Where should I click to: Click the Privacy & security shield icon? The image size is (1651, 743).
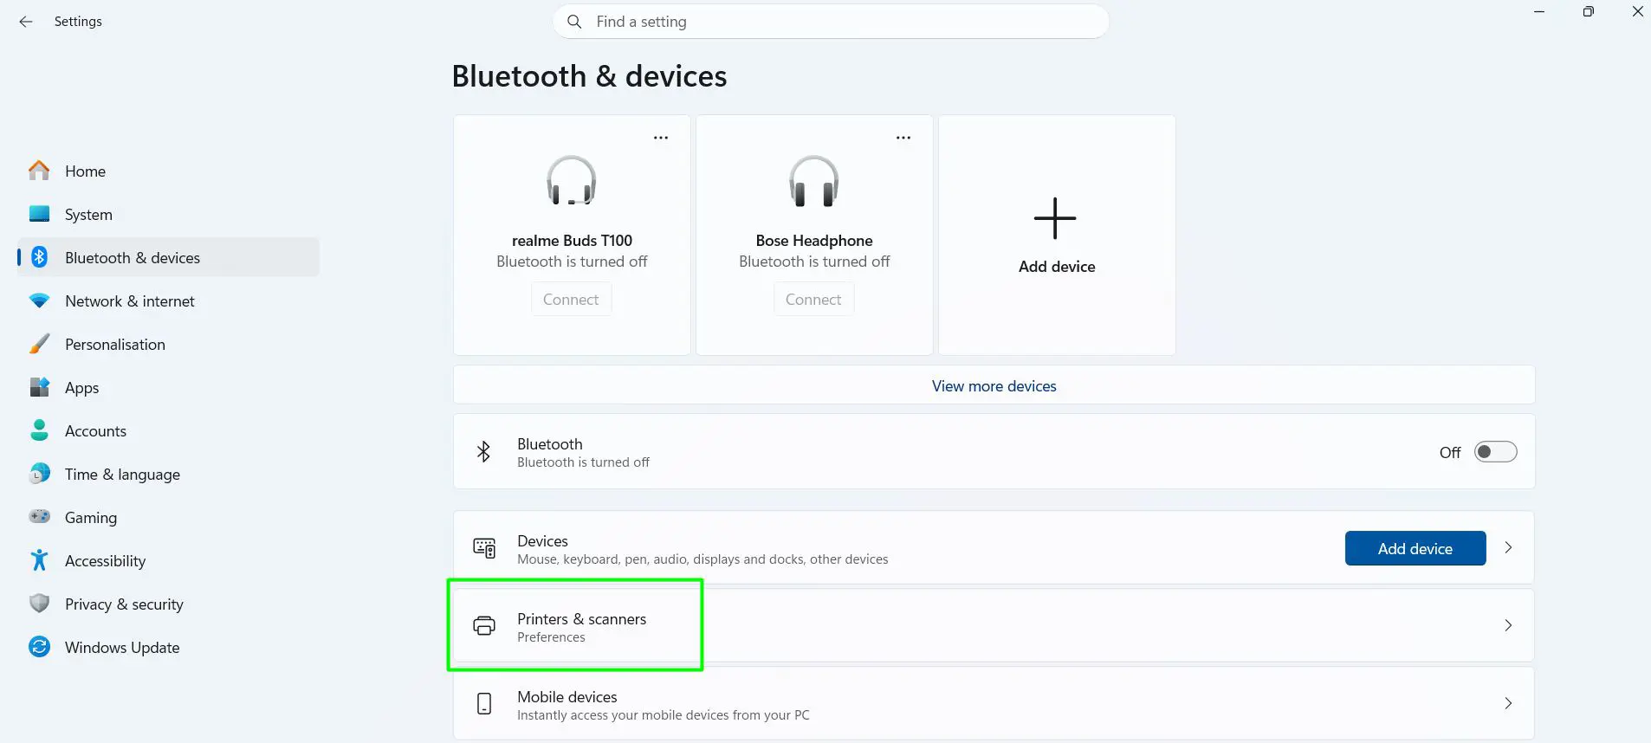pyautogui.click(x=39, y=604)
